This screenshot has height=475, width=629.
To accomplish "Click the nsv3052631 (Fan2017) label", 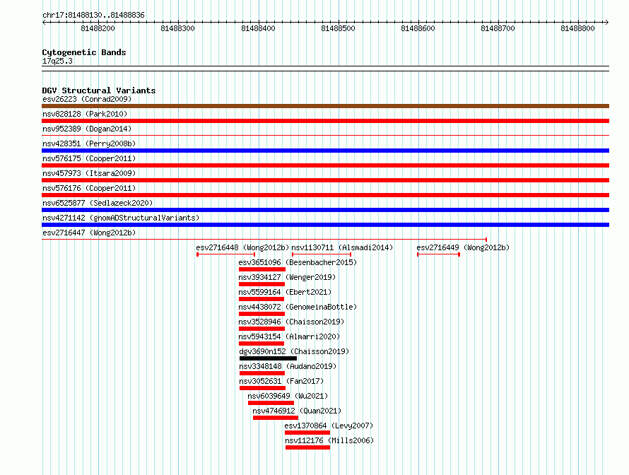I will coord(281,381).
